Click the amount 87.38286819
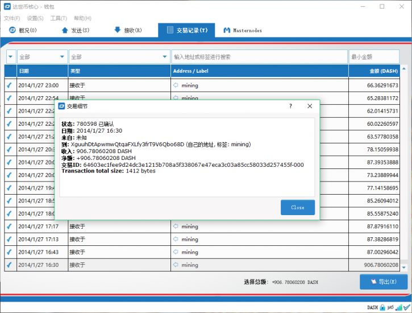Image resolution: width=412 pixels, height=313 pixels. [382, 239]
